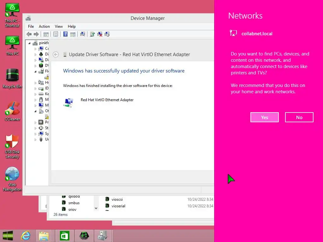The height and width of the screenshot is (242, 323).
Task: Click the blue Help question mark icon
Action: click(x=65, y=34)
